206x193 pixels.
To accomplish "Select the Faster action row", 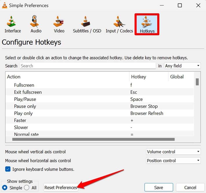I will (100, 120).
